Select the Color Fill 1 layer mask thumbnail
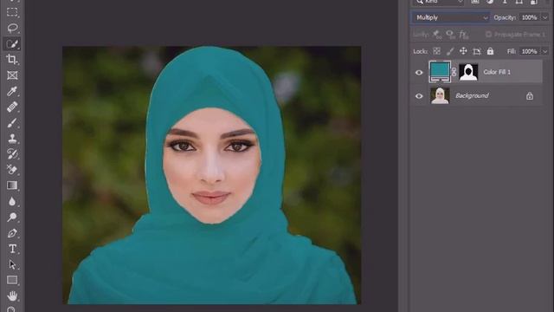 tap(468, 72)
